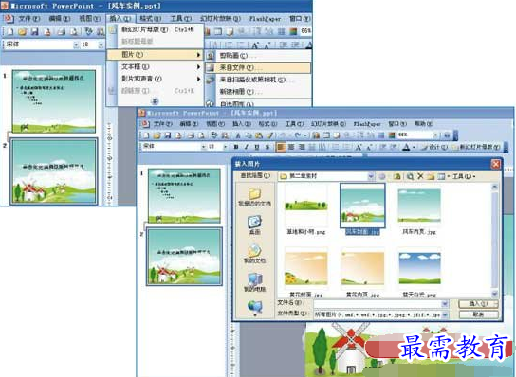This screenshot has height=377, width=516.
Task: Click Open icon in front window toolbar
Action: tap(157, 135)
